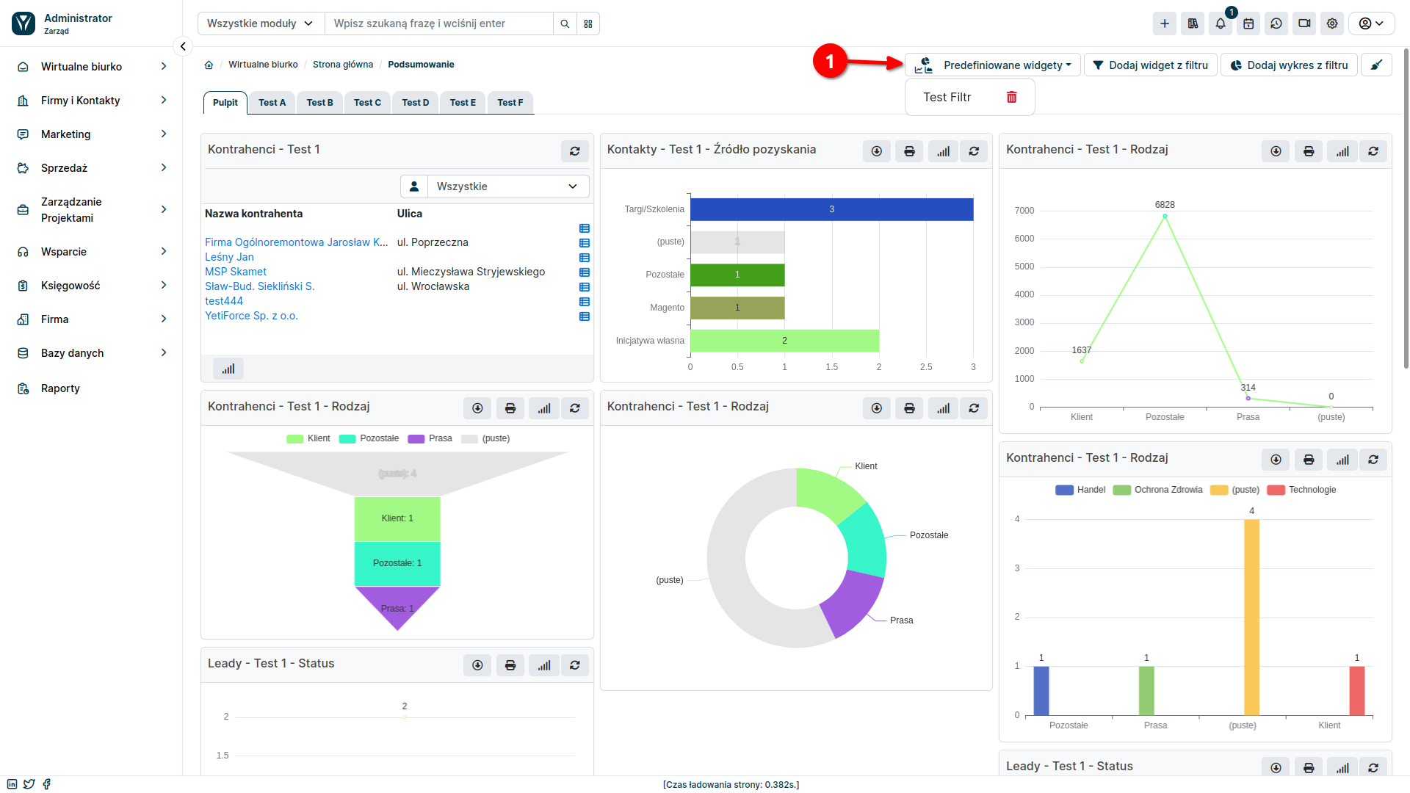
Task: Refresh Kontakty Źródło pozyskania widget
Action: click(x=974, y=151)
